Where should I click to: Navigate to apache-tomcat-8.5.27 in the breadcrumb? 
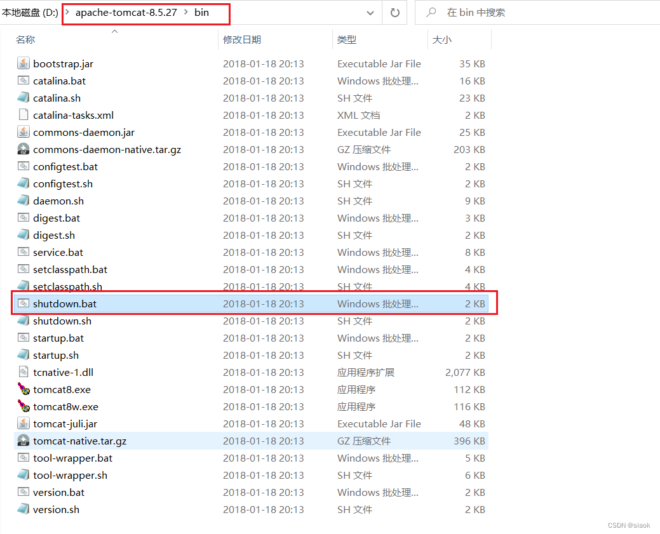126,12
